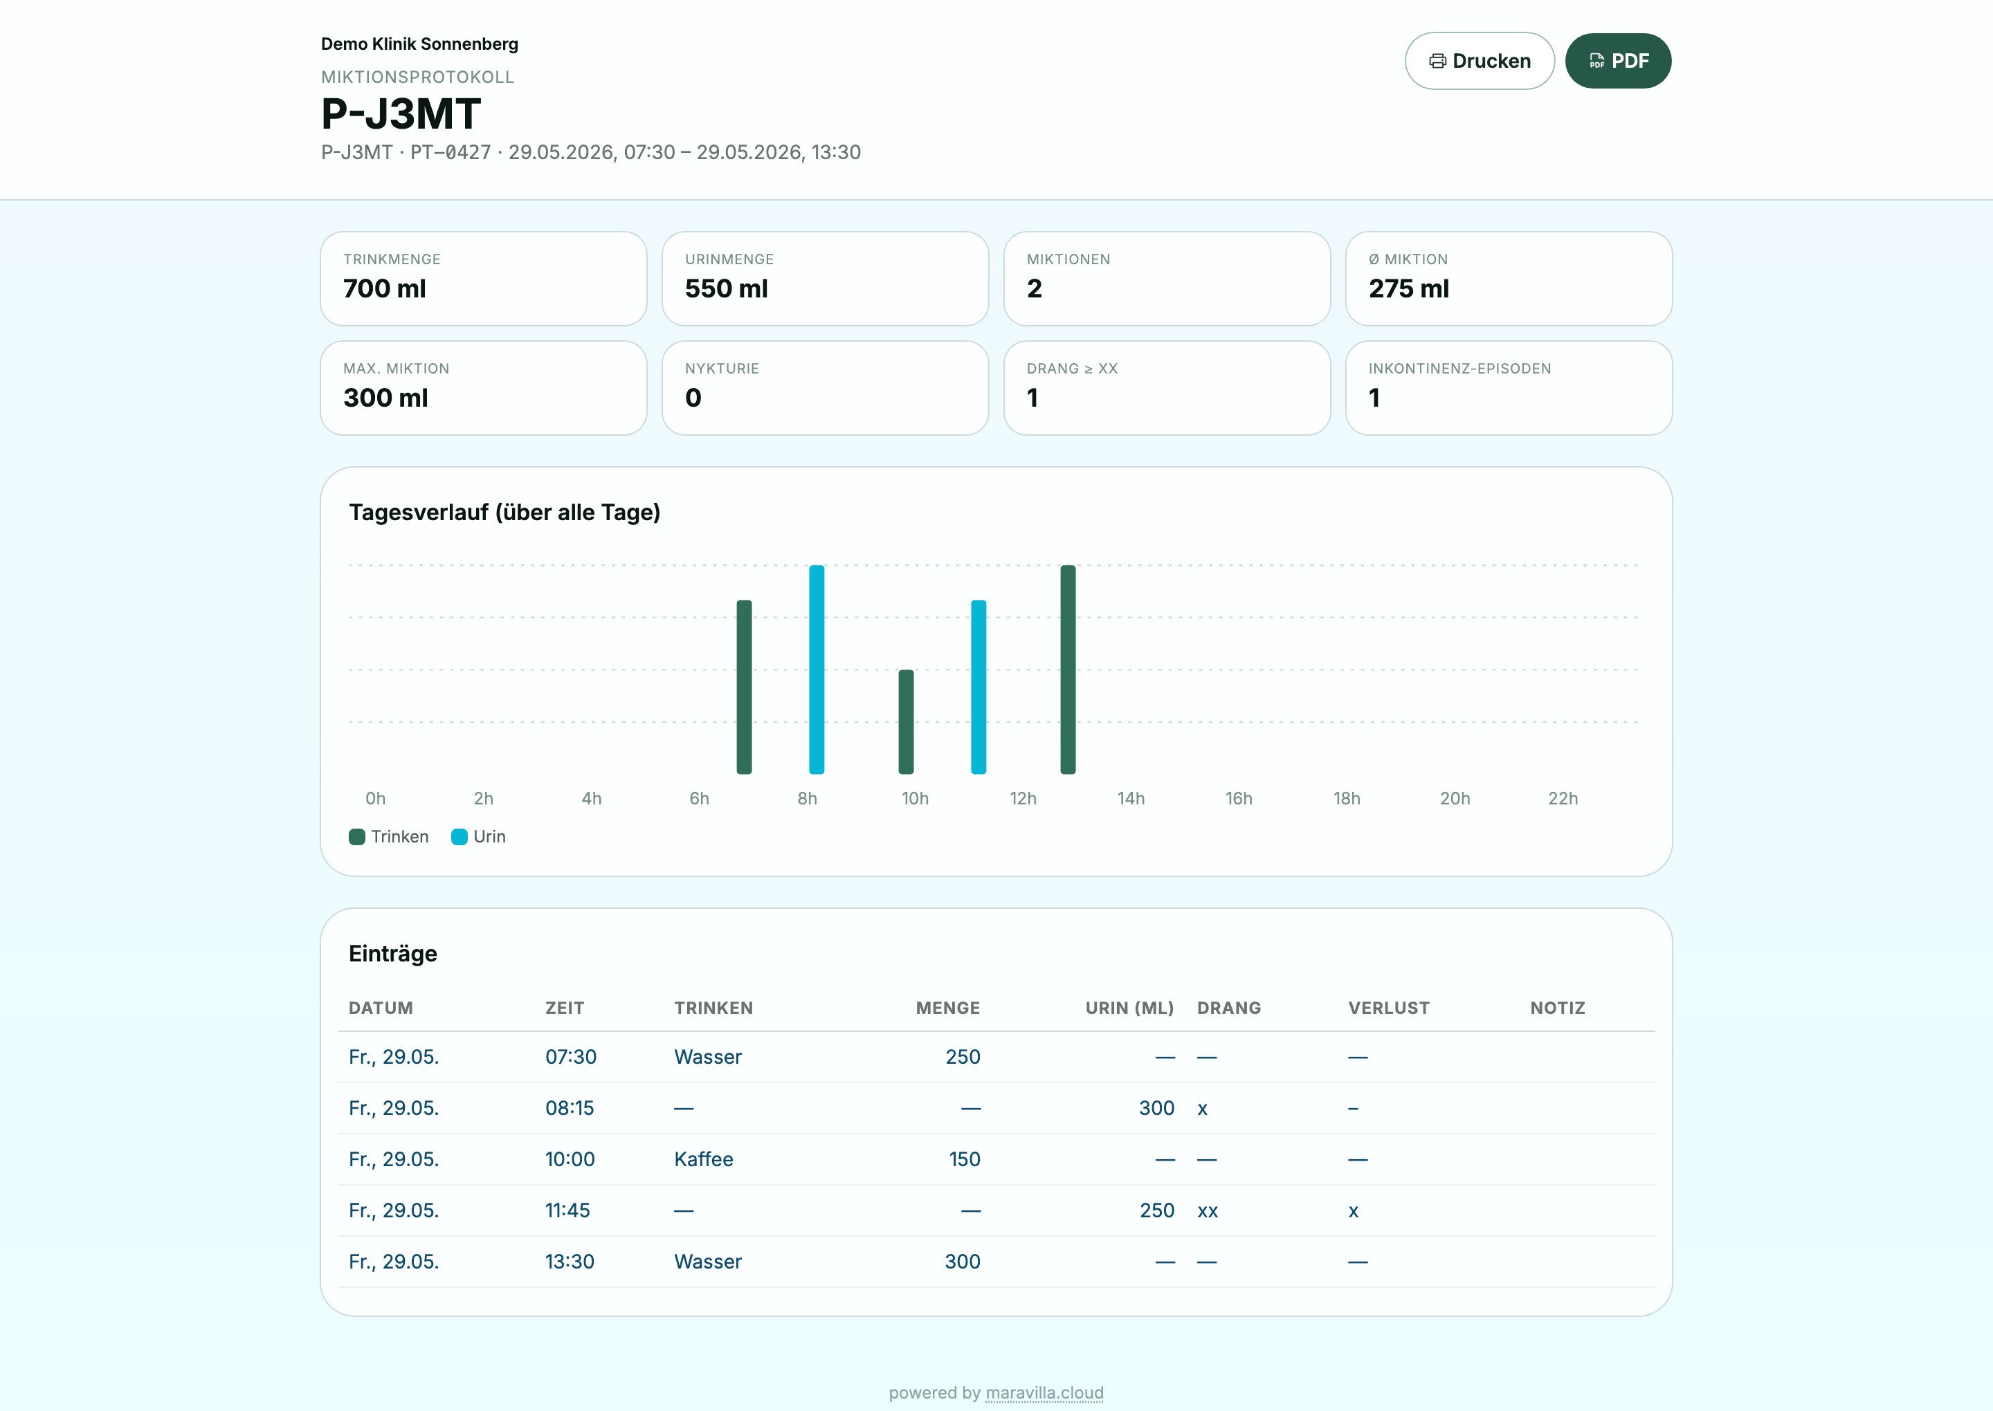Click the 300 Menge value at 13:30
This screenshot has height=1411, width=1993.
click(962, 1262)
